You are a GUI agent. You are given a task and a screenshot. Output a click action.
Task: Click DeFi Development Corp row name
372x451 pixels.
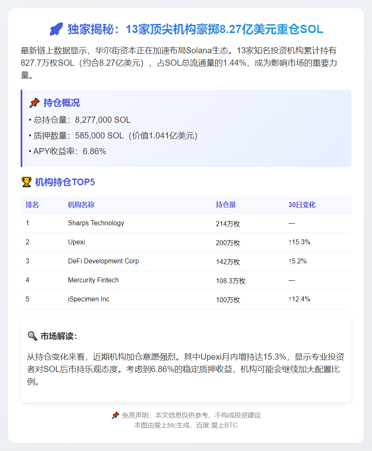point(103,261)
